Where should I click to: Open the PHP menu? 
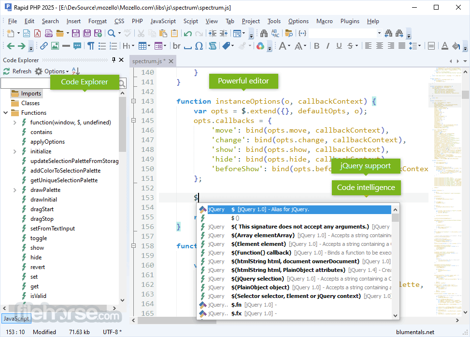coord(137,21)
